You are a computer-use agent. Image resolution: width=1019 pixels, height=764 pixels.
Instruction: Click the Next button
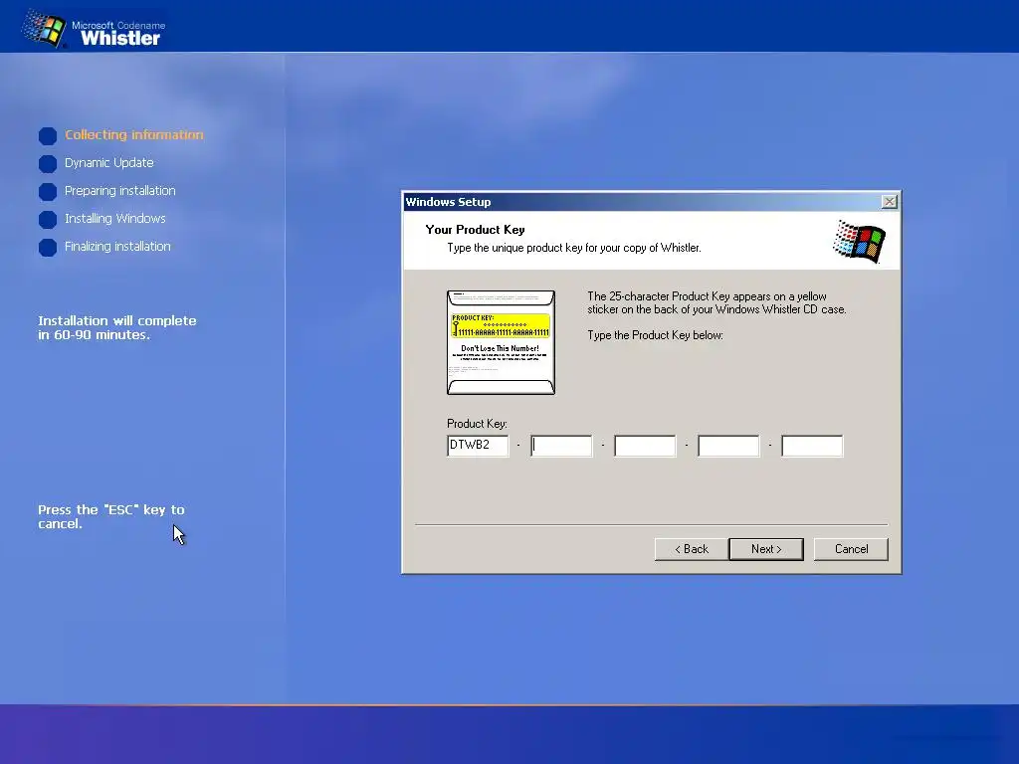766,549
